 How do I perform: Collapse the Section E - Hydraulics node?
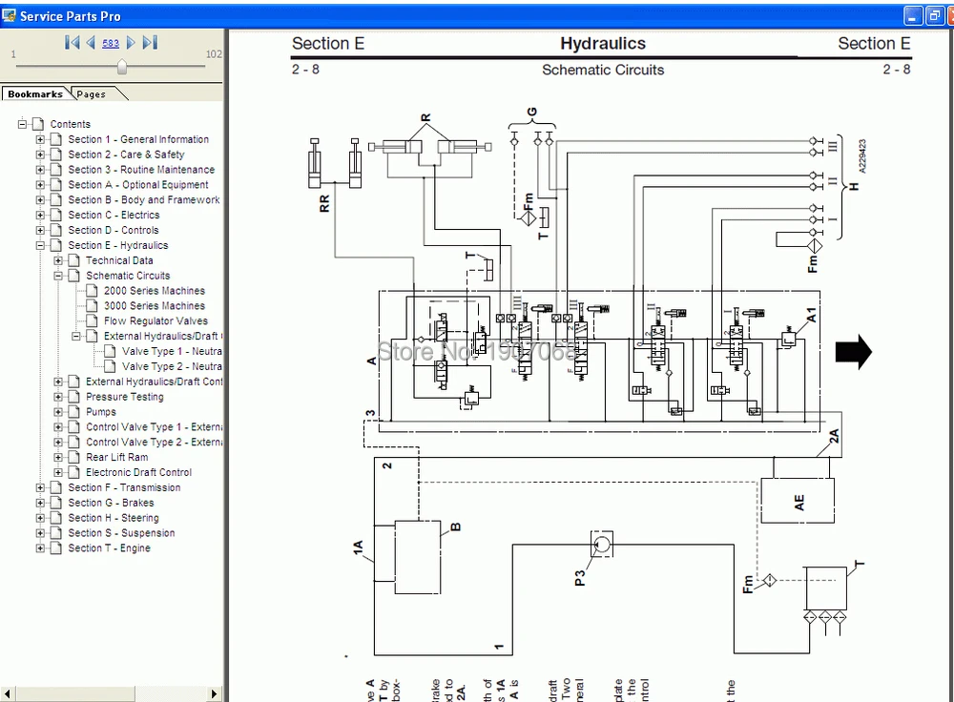tap(41, 246)
